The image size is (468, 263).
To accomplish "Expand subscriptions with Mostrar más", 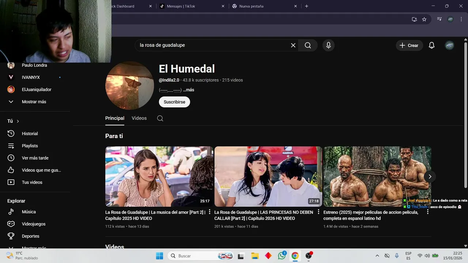I will click(x=35, y=102).
